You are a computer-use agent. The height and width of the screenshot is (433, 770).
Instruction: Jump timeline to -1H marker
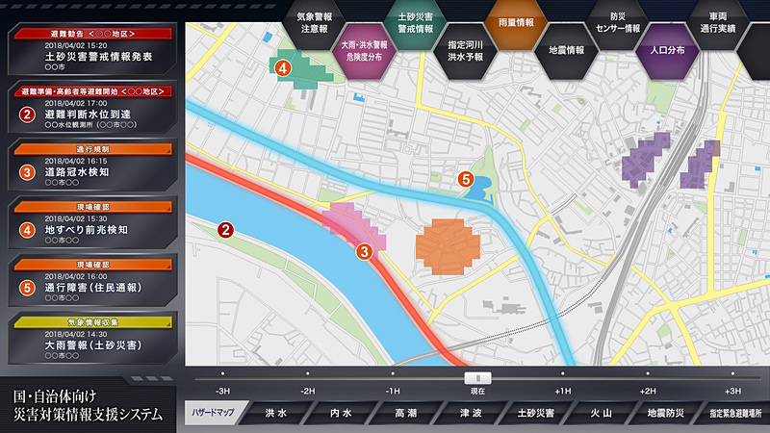(393, 392)
